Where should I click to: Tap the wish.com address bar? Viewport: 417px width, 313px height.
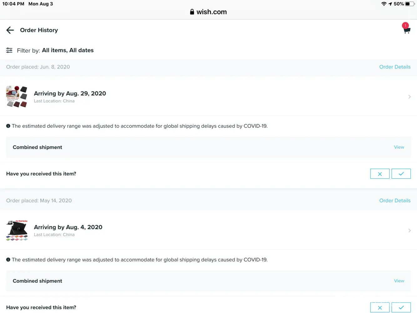coord(208,12)
